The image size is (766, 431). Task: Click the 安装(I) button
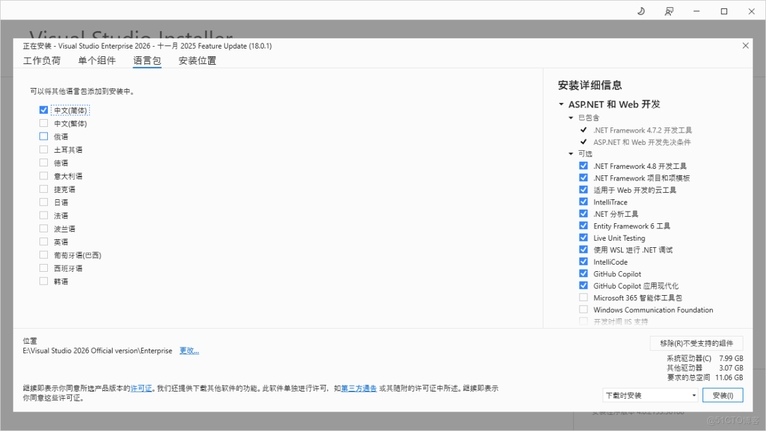[x=723, y=395]
